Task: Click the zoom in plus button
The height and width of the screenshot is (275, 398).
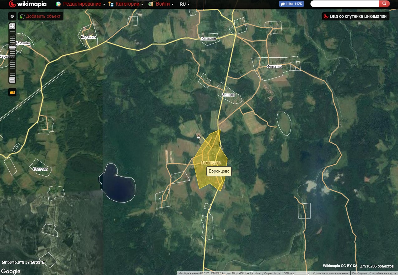Action: pyautogui.click(x=12, y=26)
